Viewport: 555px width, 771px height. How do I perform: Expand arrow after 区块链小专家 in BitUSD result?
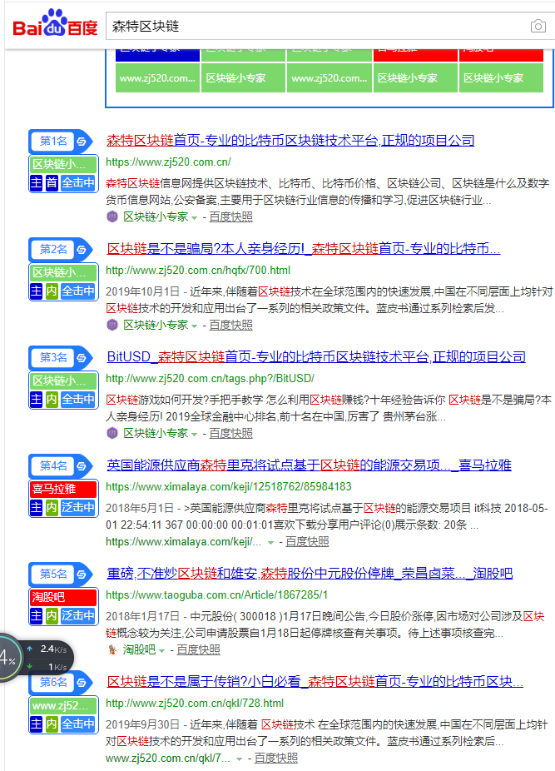click(195, 434)
